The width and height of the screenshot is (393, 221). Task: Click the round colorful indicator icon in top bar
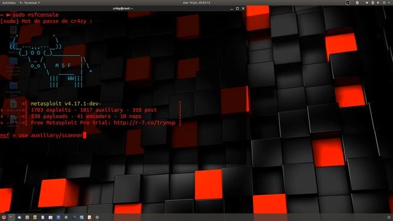point(347,2)
